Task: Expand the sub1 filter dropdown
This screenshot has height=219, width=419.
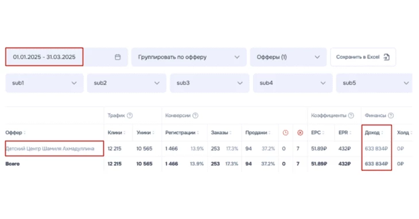Action: click(x=44, y=83)
